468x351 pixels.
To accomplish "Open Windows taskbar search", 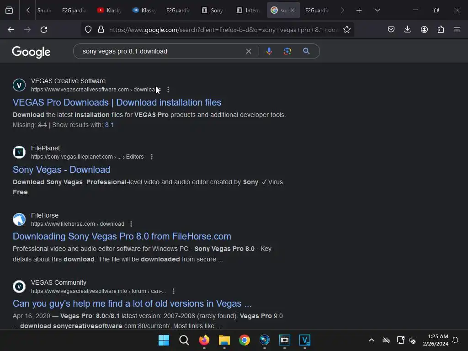I will [x=184, y=340].
